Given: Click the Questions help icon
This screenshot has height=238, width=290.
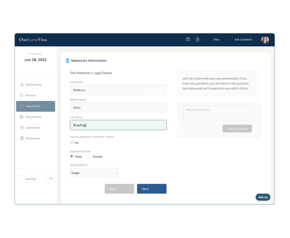Looking at the screenshot, I should tap(22, 127).
